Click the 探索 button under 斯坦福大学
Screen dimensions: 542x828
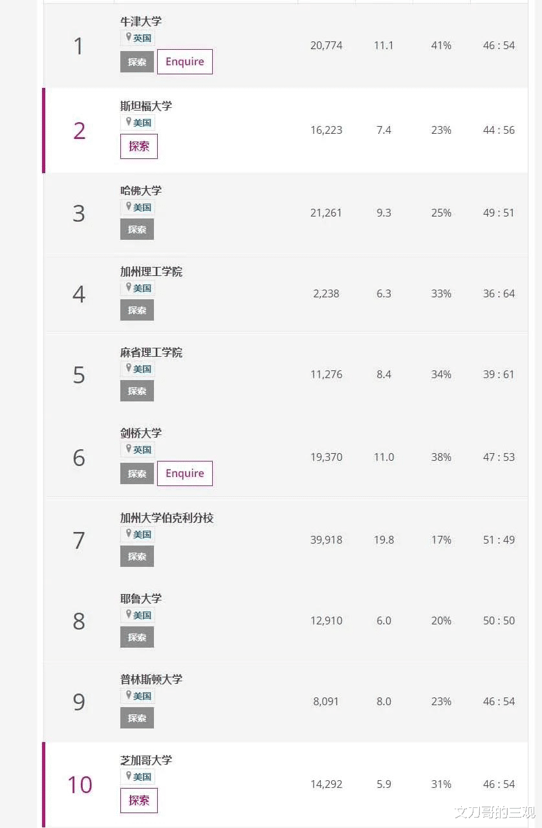pos(139,146)
